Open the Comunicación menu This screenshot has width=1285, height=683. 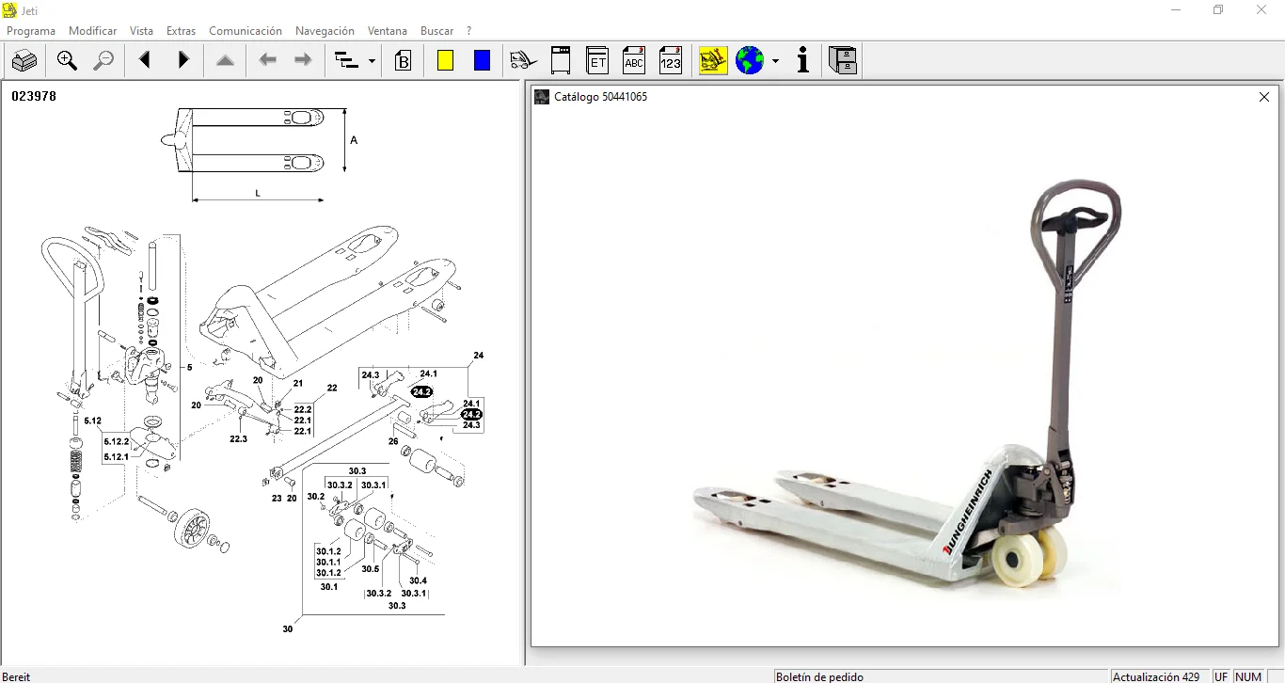click(246, 31)
